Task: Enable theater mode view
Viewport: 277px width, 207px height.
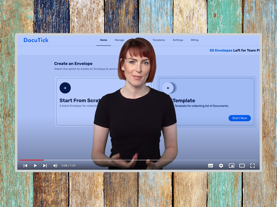Action: (x=242, y=166)
